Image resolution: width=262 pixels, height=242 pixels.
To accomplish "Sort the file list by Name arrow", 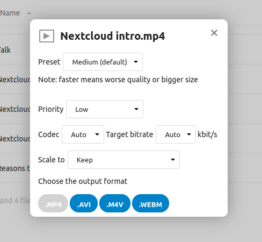I will [x=29, y=13].
